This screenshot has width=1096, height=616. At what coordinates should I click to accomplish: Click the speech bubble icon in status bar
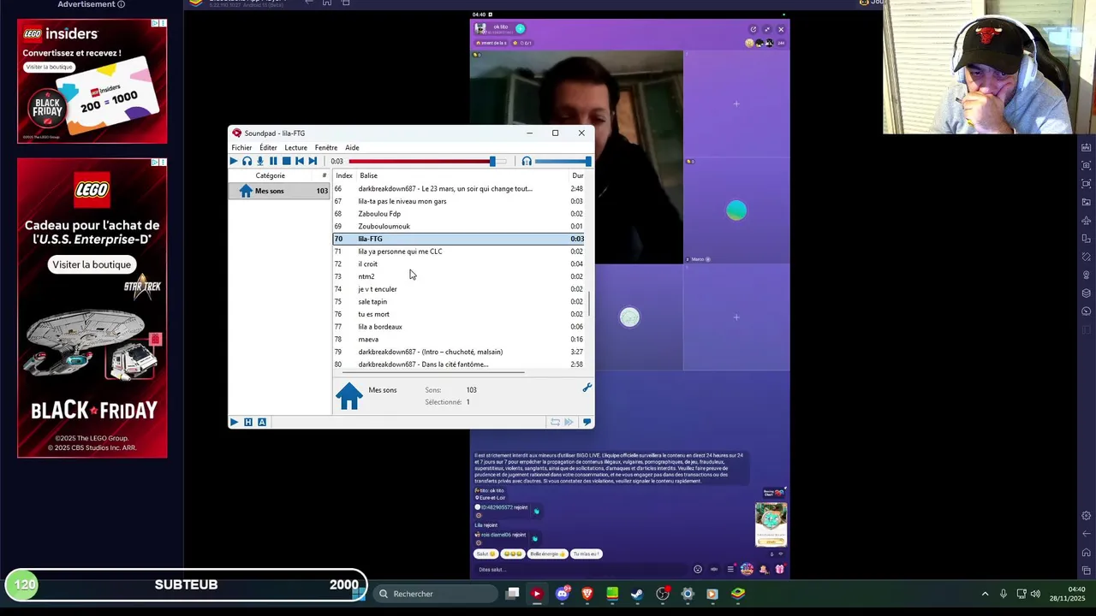[587, 422]
